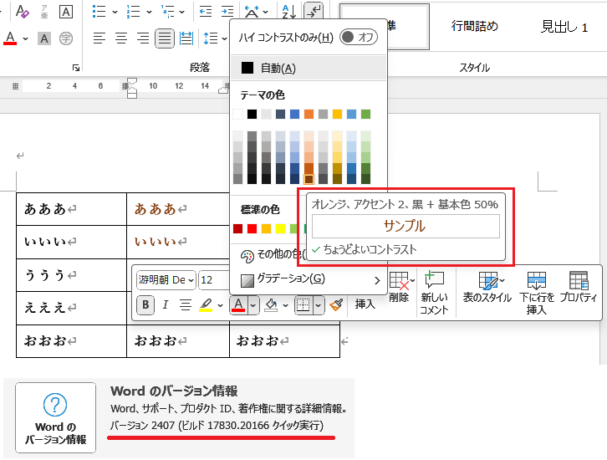Align text left in the ribbon
Image resolution: width=607 pixels, height=460 pixels.
(x=99, y=38)
